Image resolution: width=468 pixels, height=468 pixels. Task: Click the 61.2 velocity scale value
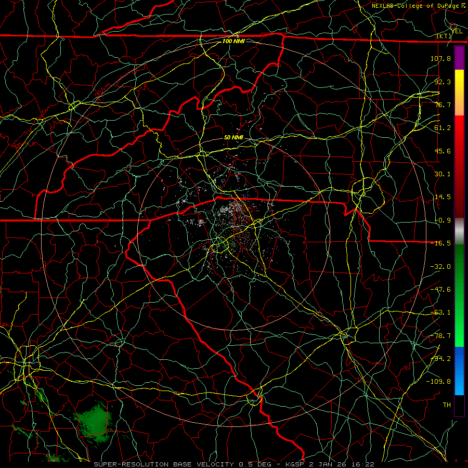click(x=443, y=128)
